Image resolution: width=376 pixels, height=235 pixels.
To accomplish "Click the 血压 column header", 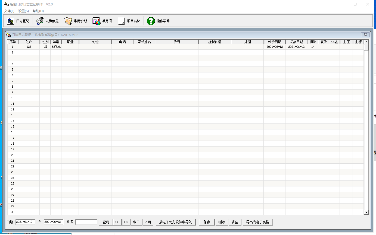I will click(346, 42).
